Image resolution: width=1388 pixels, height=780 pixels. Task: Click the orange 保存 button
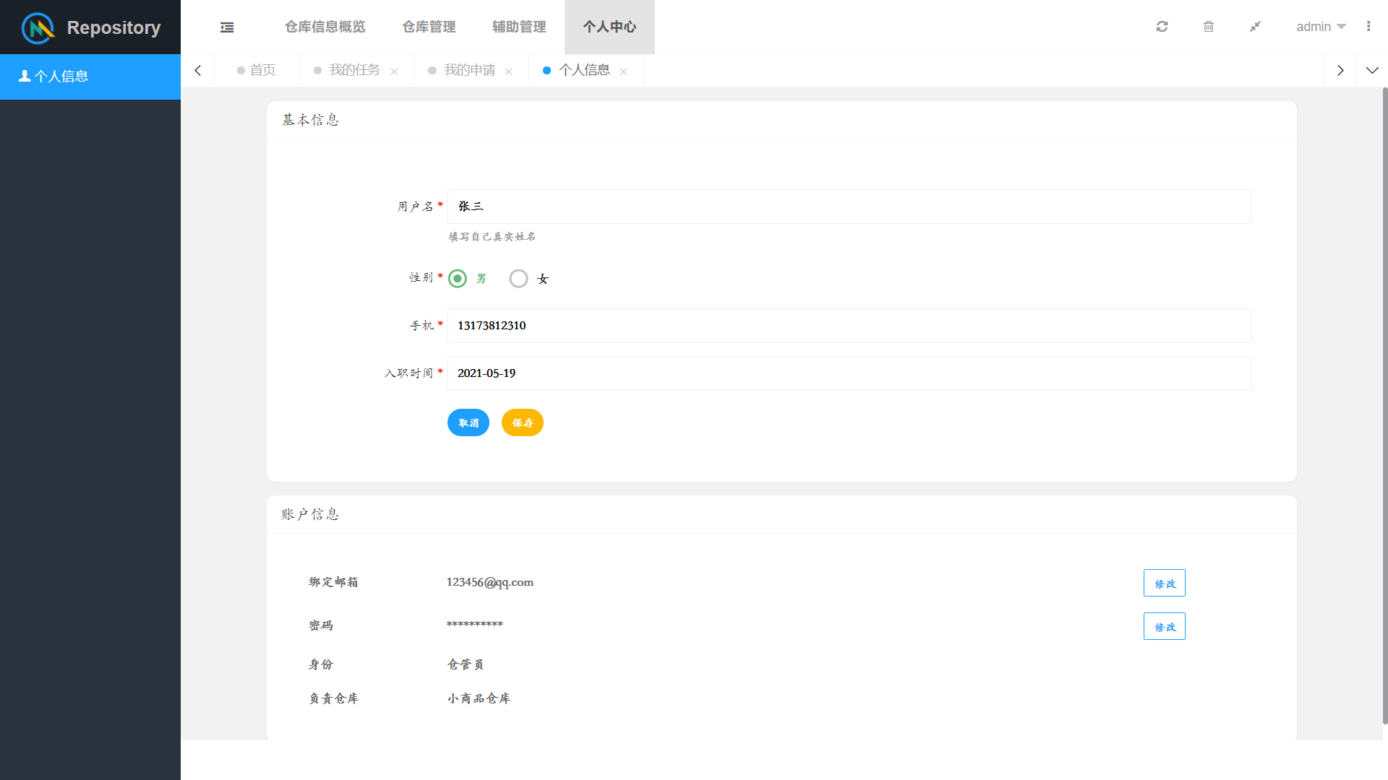pyautogui.click(x=522, y=422)
